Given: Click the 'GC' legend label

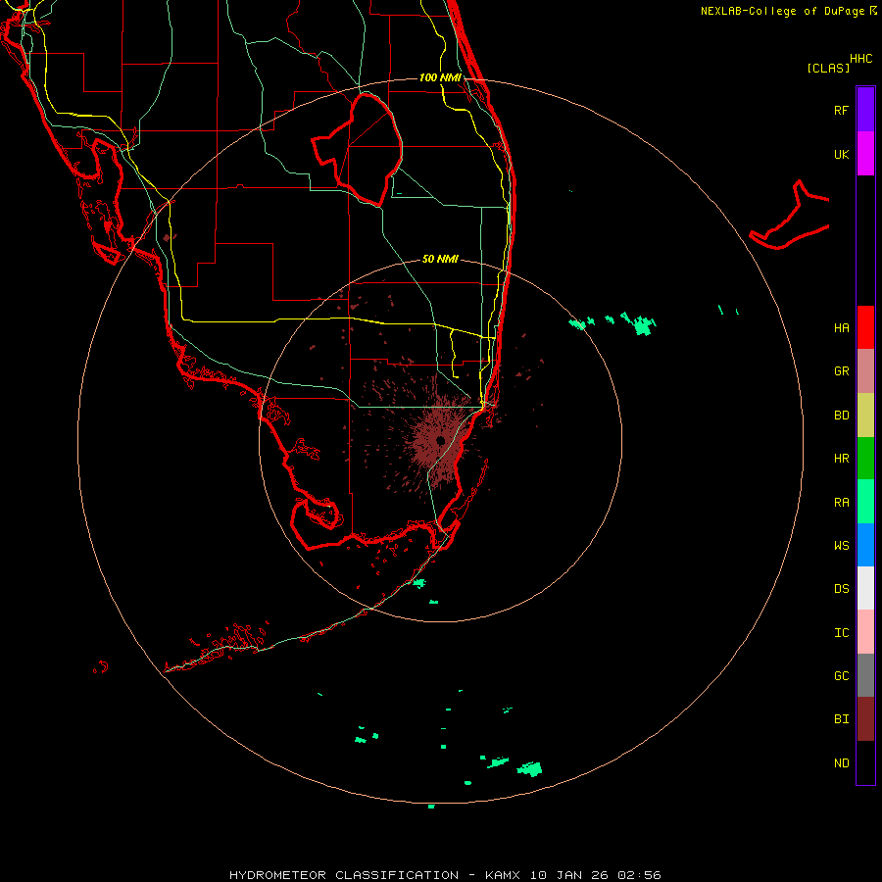Looking at the screenshot, I should point(841,675).
